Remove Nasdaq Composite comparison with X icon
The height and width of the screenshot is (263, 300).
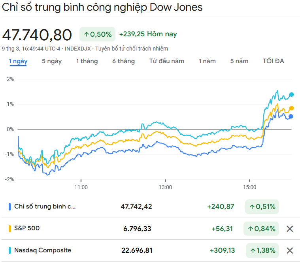pyautogui.click(x=290, y=250)
